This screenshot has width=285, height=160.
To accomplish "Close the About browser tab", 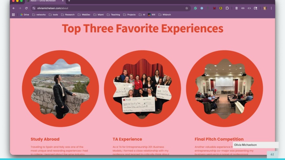I will [x=63, y=1].
